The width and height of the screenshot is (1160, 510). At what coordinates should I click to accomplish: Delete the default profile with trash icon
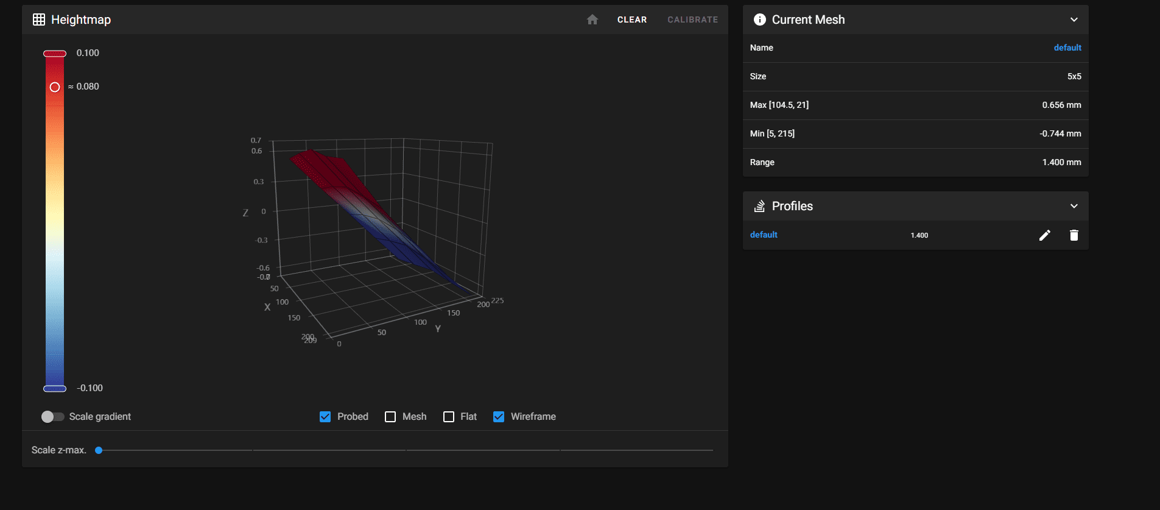[1074, 235]
